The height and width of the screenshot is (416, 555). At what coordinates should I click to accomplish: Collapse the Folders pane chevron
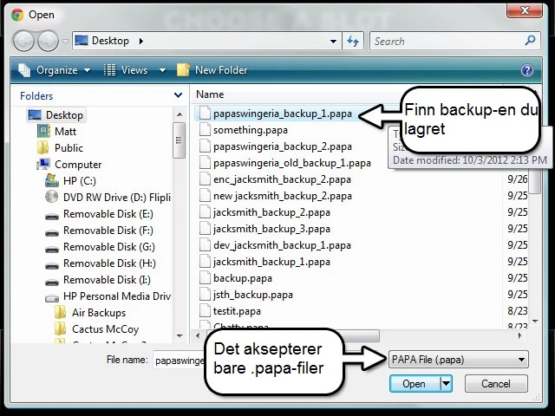coord(178,95)
